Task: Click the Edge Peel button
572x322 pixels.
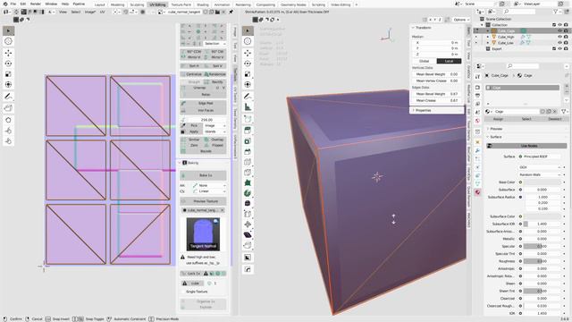Action: (x=203, y=104)
